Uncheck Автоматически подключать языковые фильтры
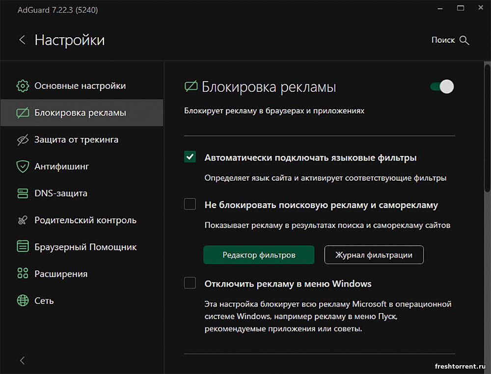Viewport: 491px width, 374px height. pyautogui.click(x=190, y=158)
